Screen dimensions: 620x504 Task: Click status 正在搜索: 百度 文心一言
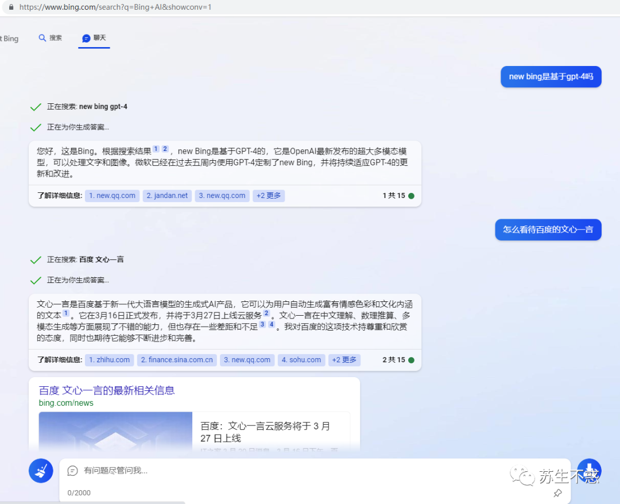coord(86,259)
